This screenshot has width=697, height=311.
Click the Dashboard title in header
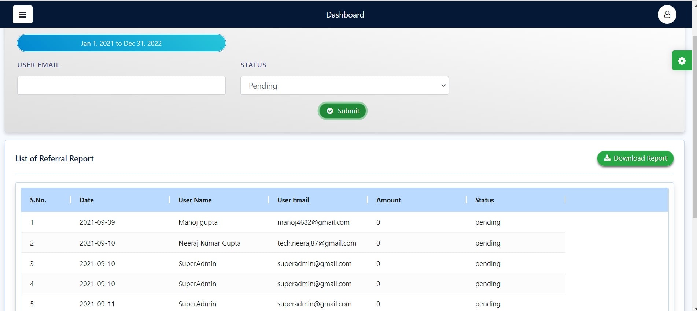(345, 15)
